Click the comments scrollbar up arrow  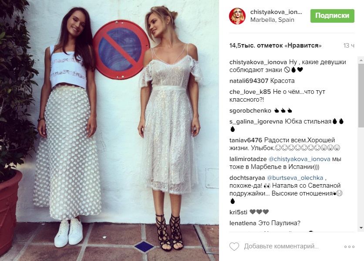point(361,60)
